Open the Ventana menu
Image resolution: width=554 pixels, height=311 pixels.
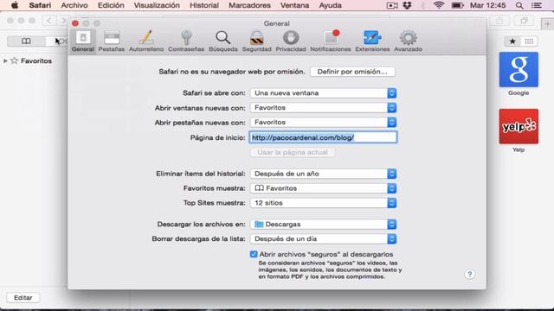coord(294,5)
